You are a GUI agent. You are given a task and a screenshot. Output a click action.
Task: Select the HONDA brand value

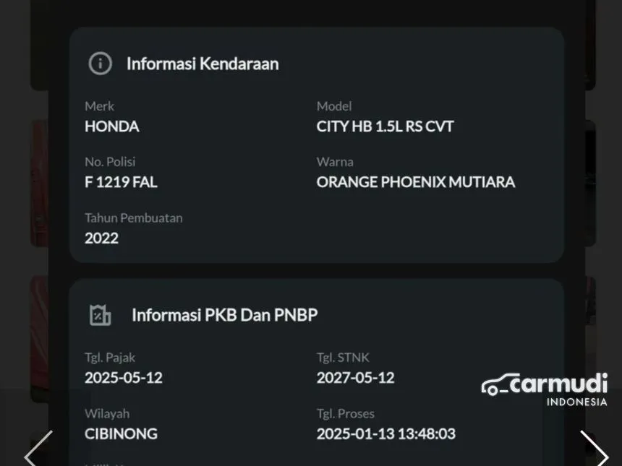click(x=111, y=126)
